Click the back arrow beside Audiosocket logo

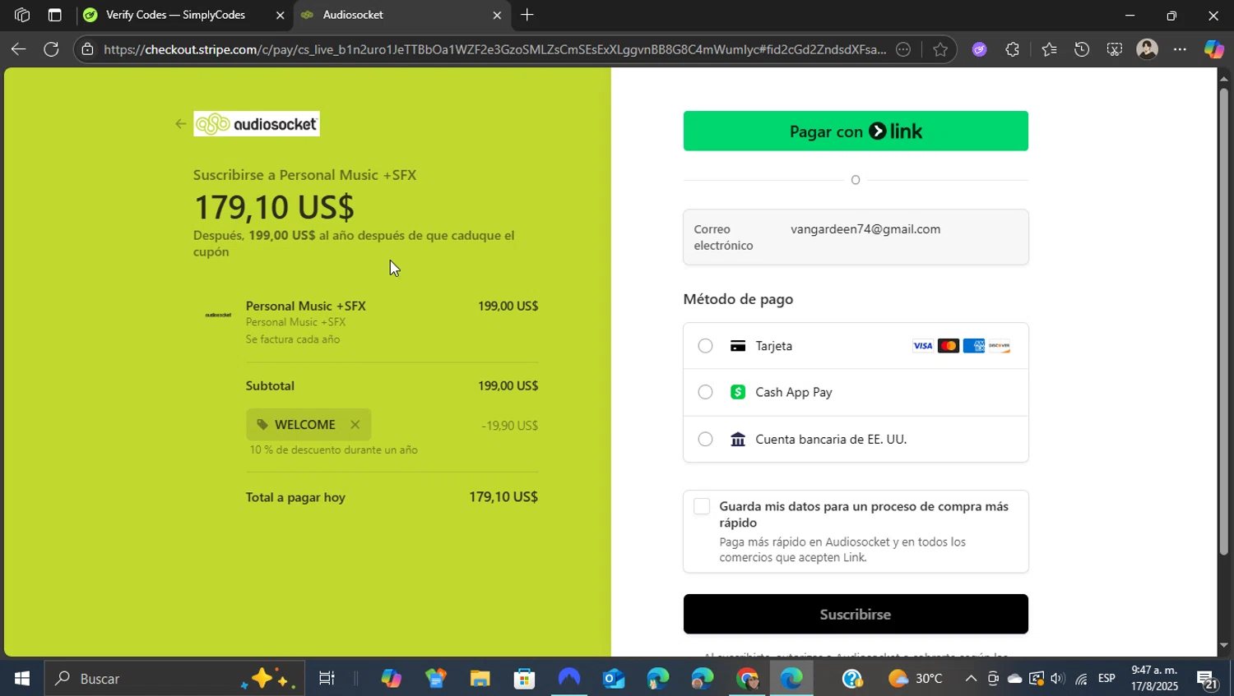pyautogui.click(x=180, y=124)
